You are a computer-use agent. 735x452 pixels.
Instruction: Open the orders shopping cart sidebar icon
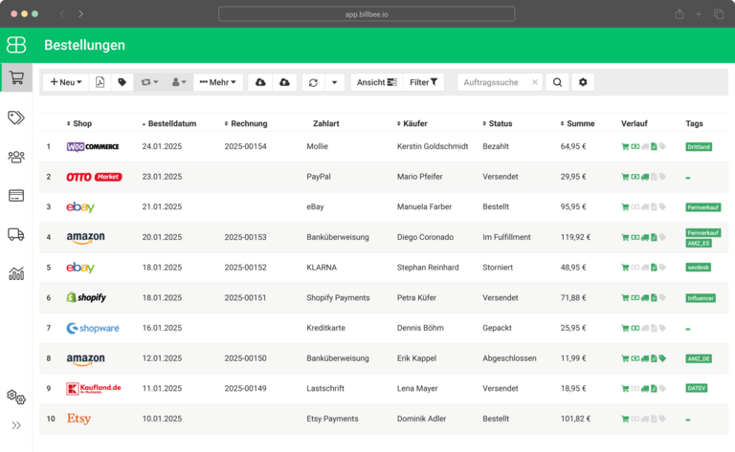pos(16,78)
